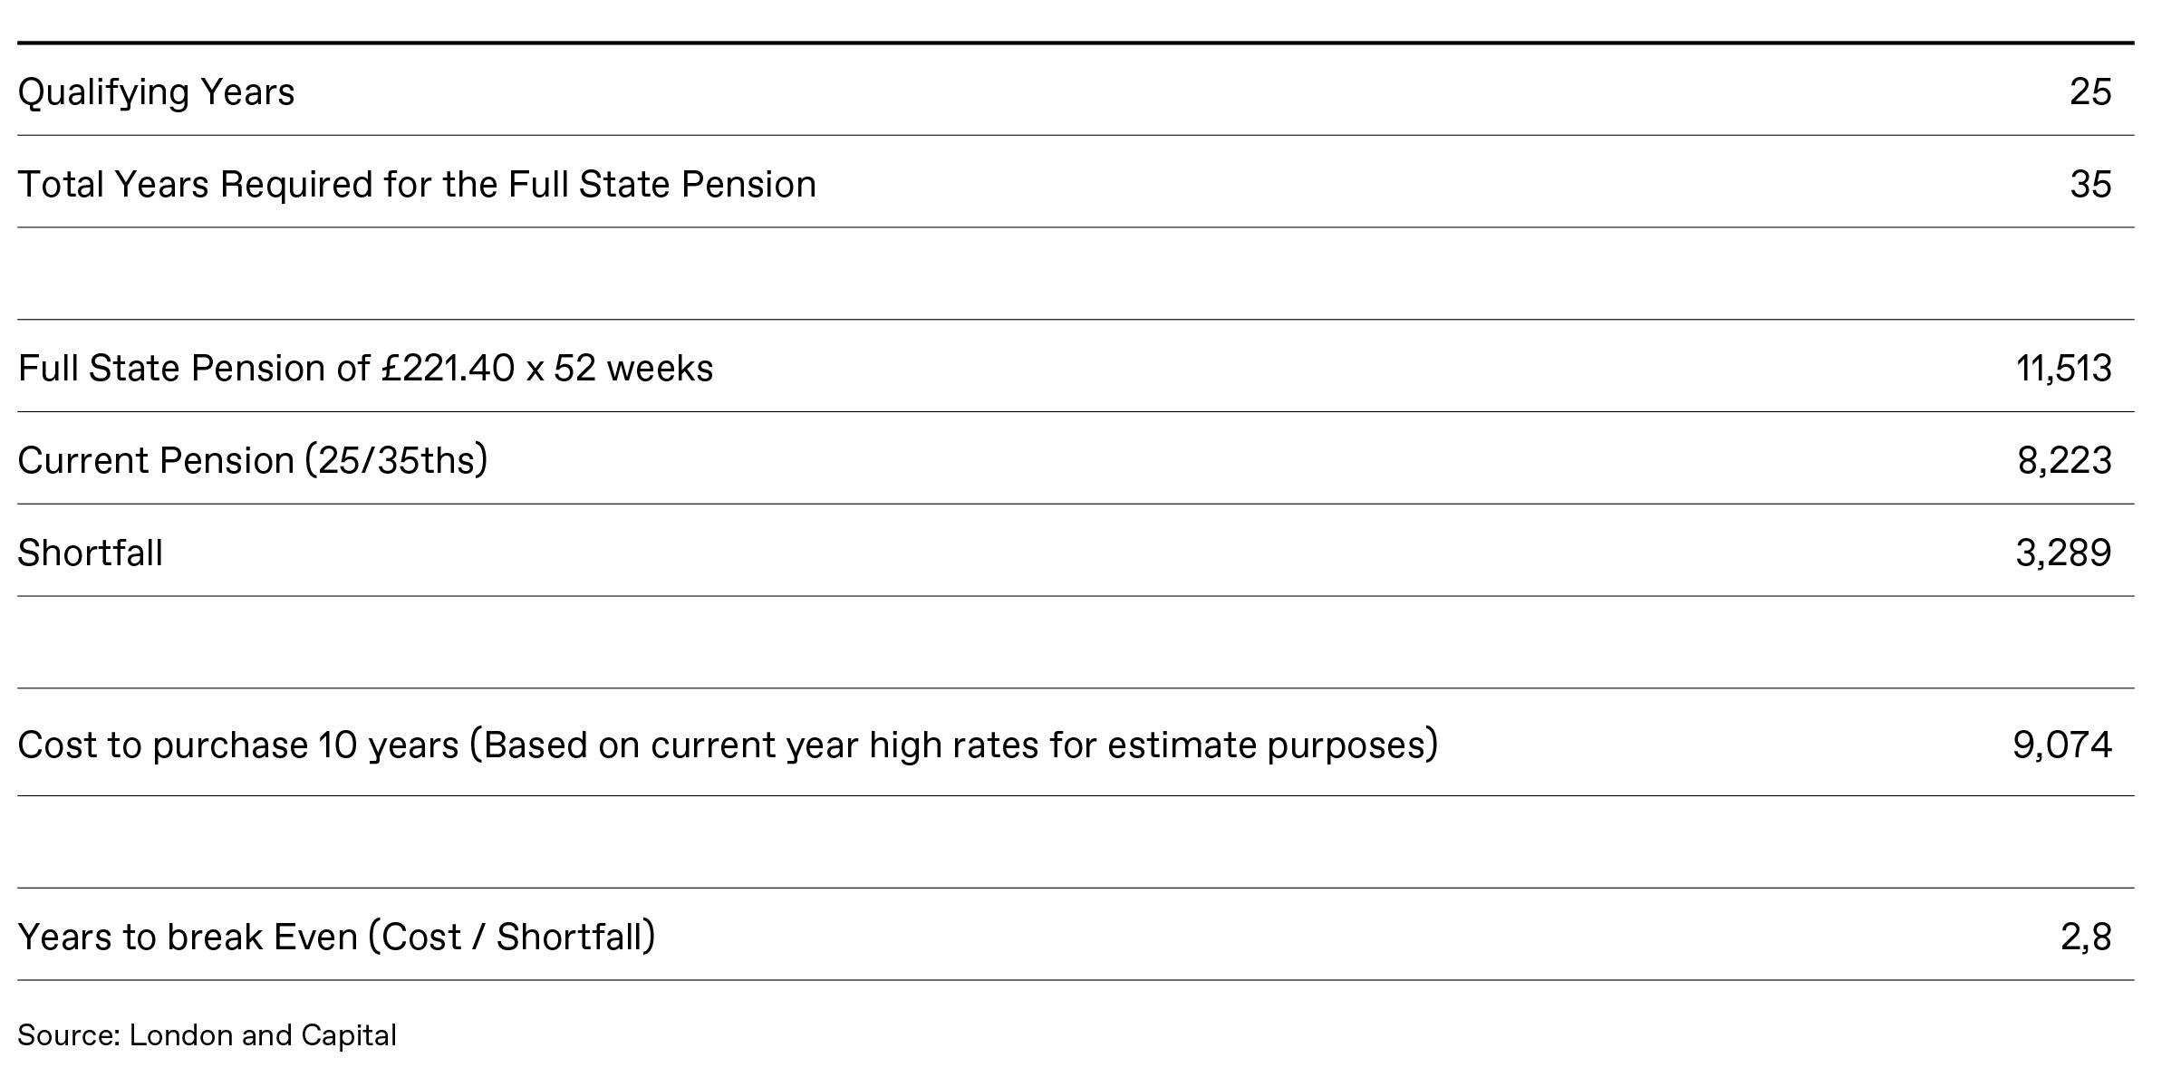Image resolution: width=2181 pixels, height=1077 pixels.
Task: Select the 11,513 full pension amount
Action: coord(2064,369)
